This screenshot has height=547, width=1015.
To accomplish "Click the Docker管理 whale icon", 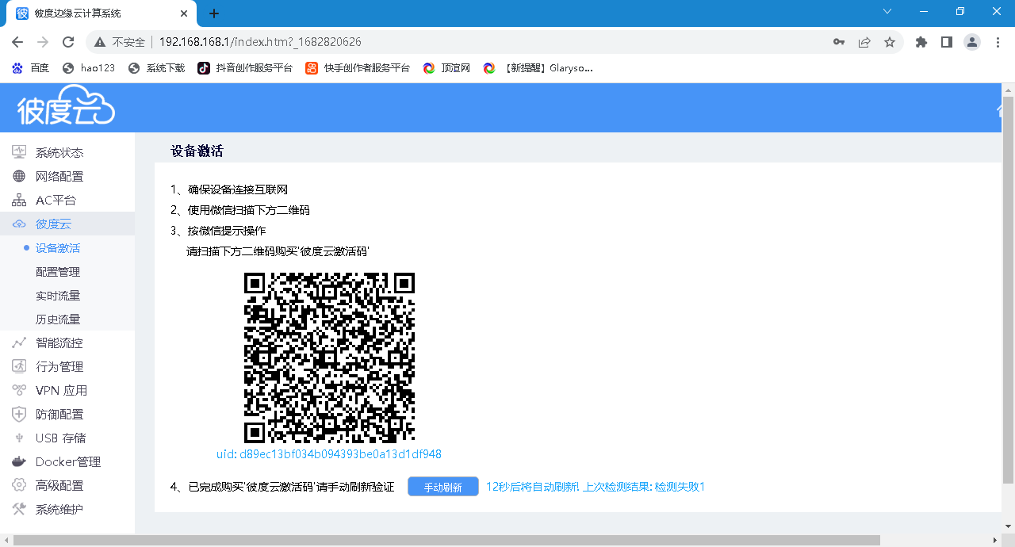I will (x=19, y=461).
